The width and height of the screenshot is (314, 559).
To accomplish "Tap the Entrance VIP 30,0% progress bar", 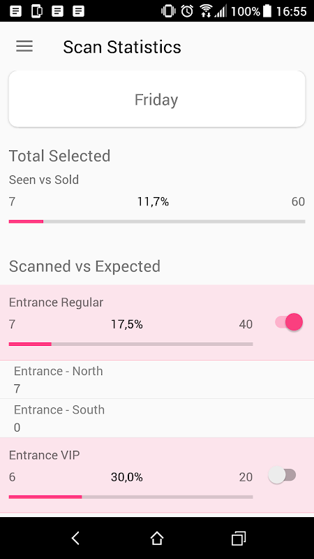I will [130, 497].
